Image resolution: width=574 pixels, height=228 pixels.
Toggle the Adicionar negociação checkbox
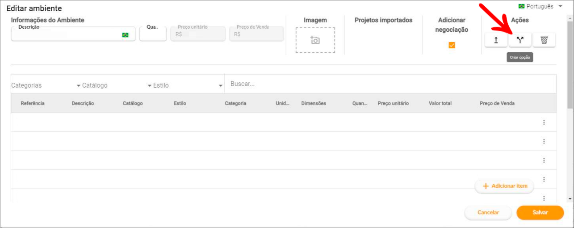click(452, 45)
